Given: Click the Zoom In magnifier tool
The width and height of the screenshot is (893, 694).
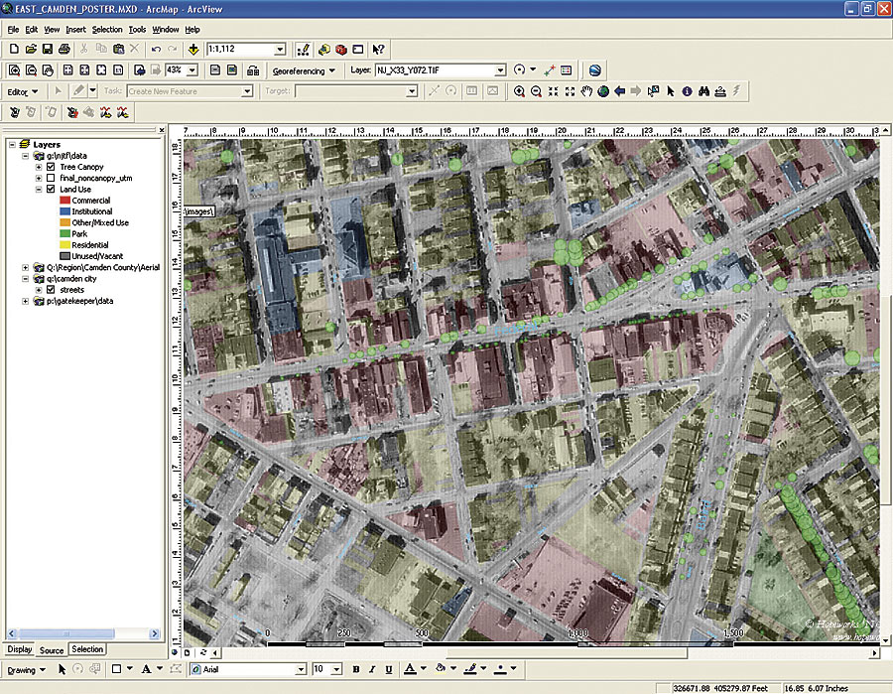Looking at the screenshot, I should [x=519, y=91].
